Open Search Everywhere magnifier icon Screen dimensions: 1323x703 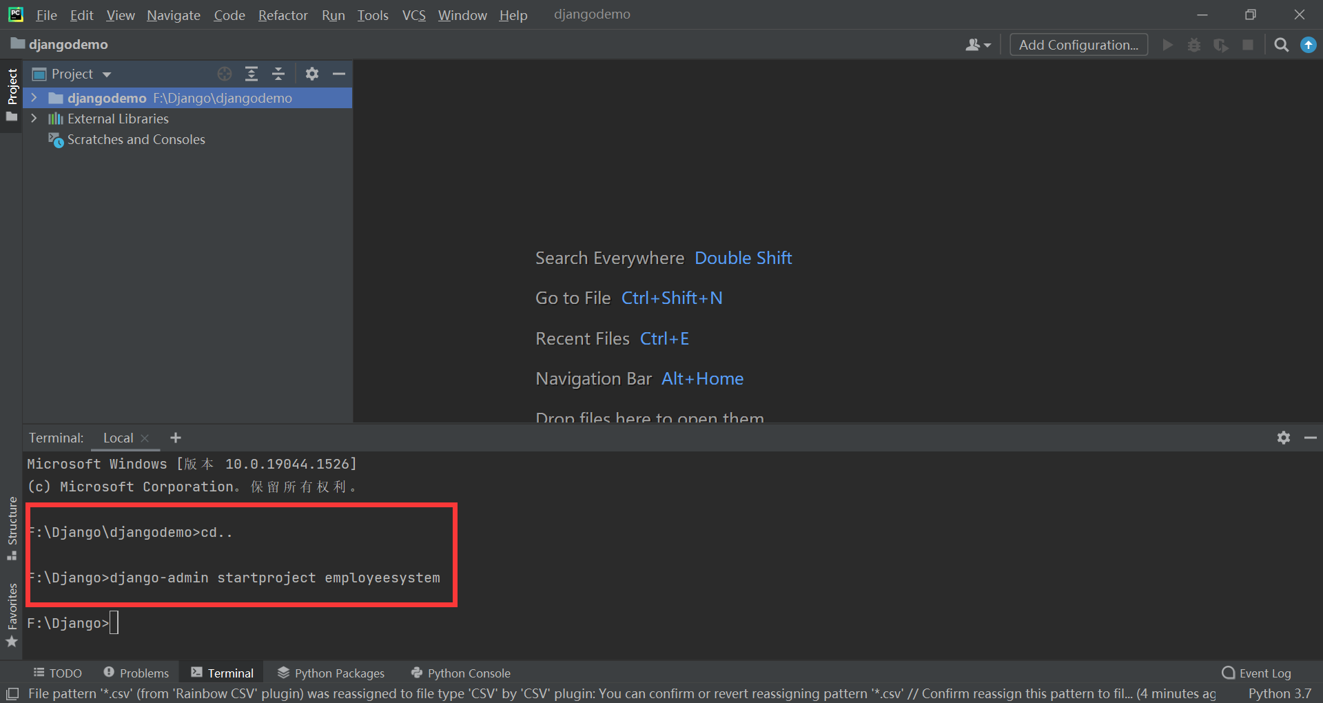(1281, 45)
